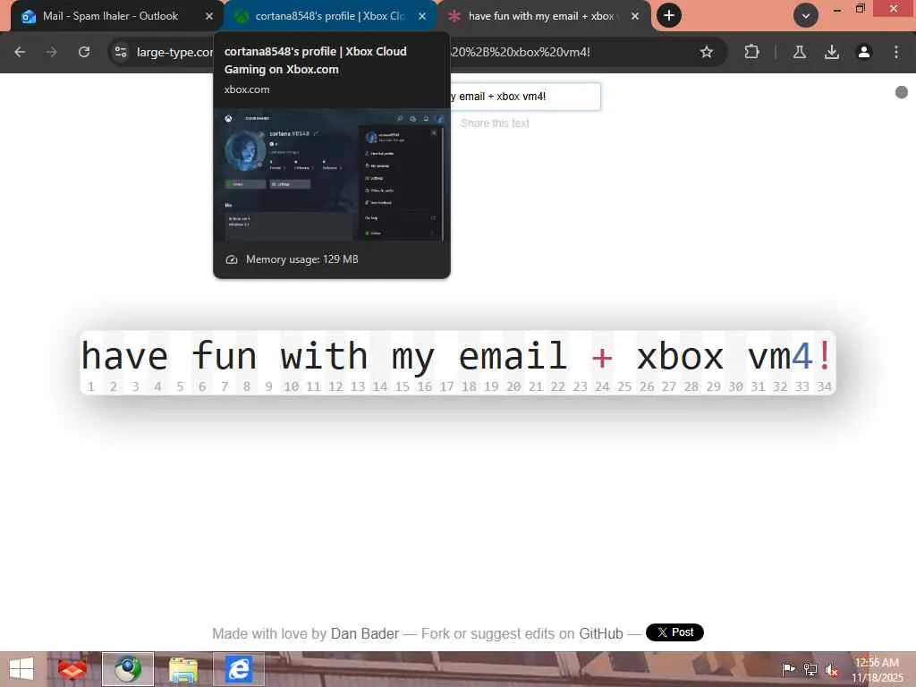Click the large 'have fun with my email' banner
Viewport: 916px width, 687px height.
[458, 362]
